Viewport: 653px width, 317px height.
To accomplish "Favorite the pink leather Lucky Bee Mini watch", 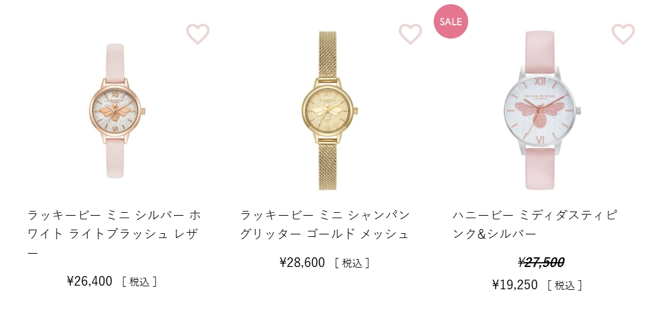I will pyautogui.click(x=198, y=34).
